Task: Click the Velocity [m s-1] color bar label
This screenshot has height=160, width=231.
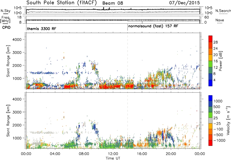Action: pos(228,120)
